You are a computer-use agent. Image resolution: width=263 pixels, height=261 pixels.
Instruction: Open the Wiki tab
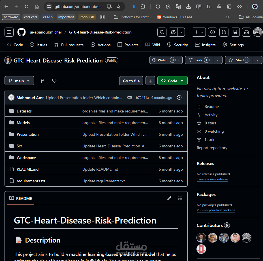point(153,45)
